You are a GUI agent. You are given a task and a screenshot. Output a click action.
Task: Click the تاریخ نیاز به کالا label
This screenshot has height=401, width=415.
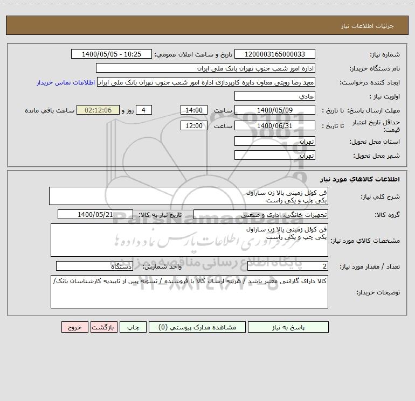[160, 215]
